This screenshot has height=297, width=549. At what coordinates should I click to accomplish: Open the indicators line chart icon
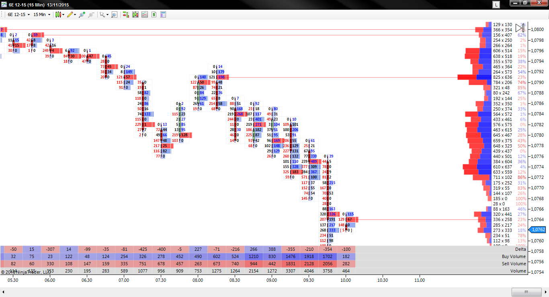coord(144,14)
